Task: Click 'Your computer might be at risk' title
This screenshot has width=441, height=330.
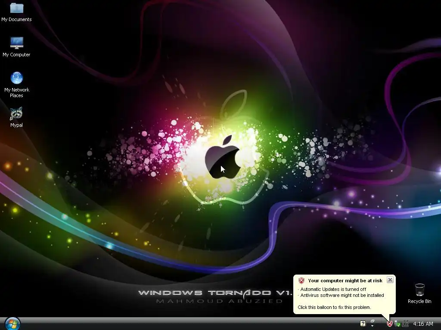Action: 345,281
